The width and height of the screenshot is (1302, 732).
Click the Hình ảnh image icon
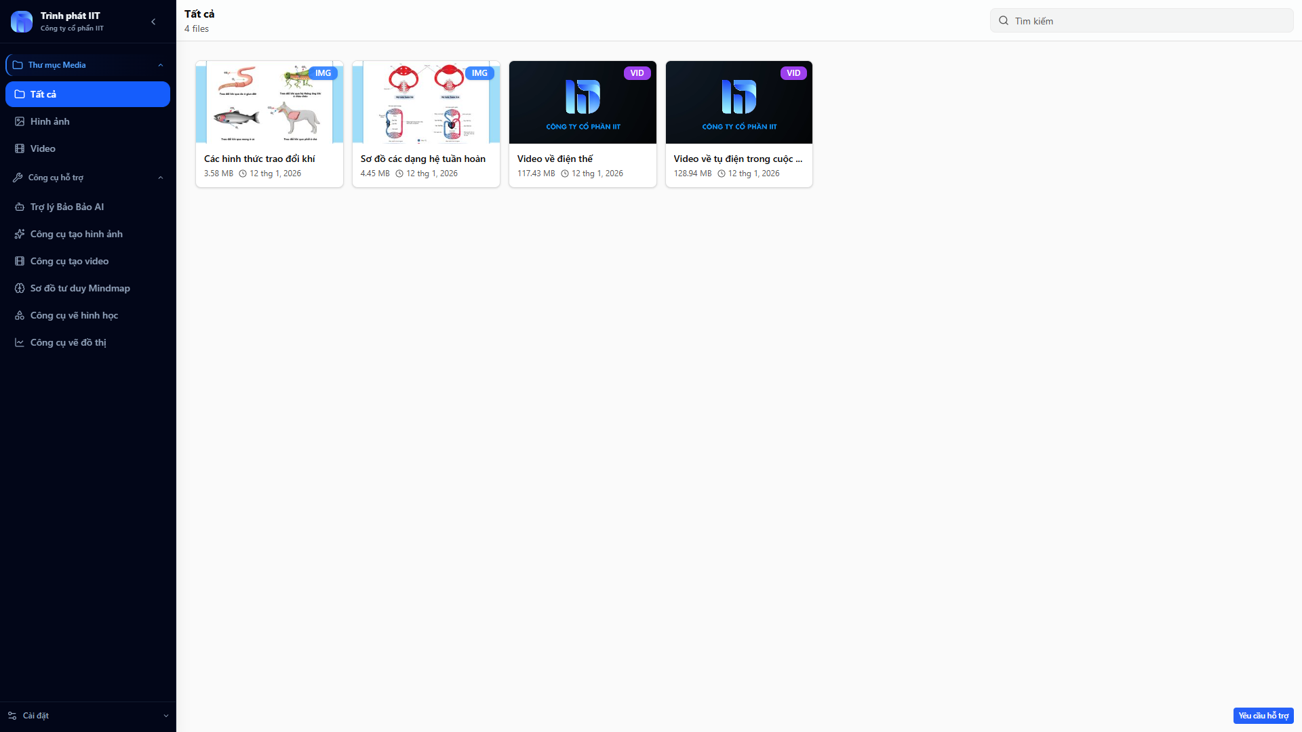20,121
